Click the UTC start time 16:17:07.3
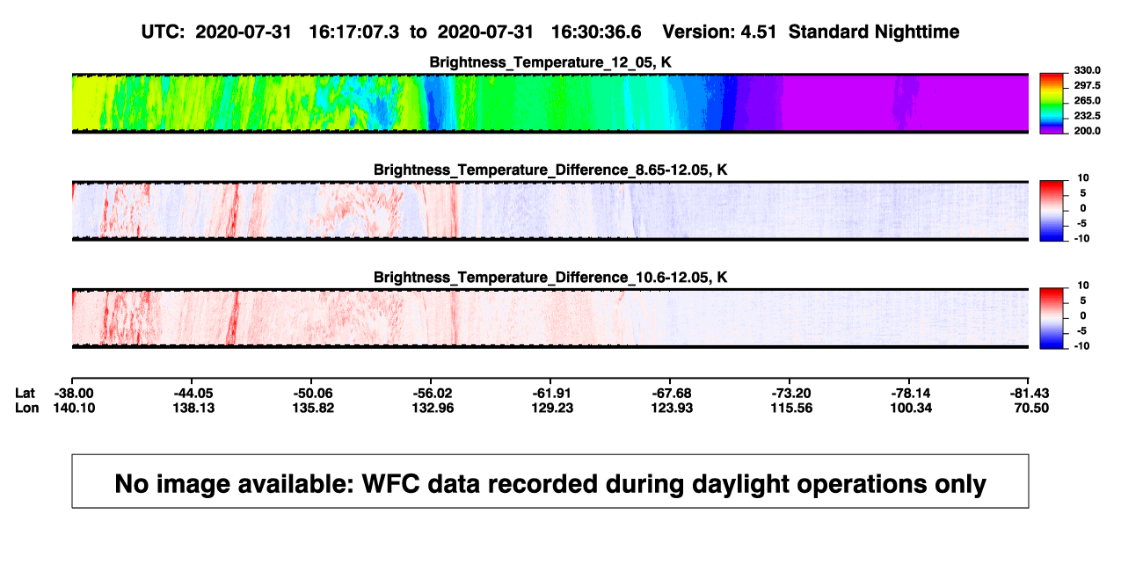This screenshot has height=586, width=1143. (354, 32)
